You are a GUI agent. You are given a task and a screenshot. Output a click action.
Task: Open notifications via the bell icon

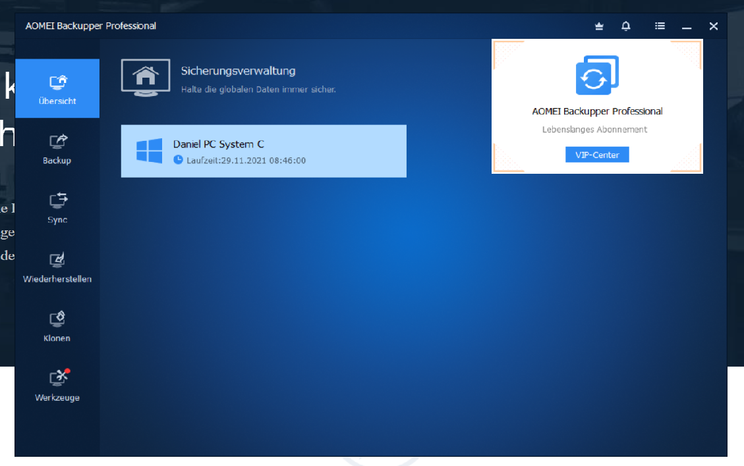626,26
